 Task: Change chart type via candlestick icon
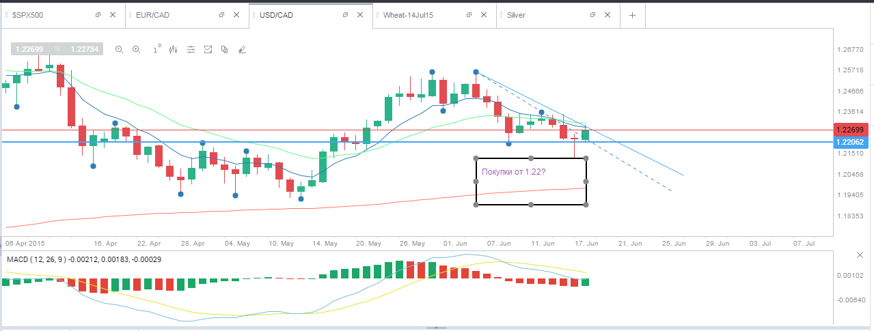[173, 49]
